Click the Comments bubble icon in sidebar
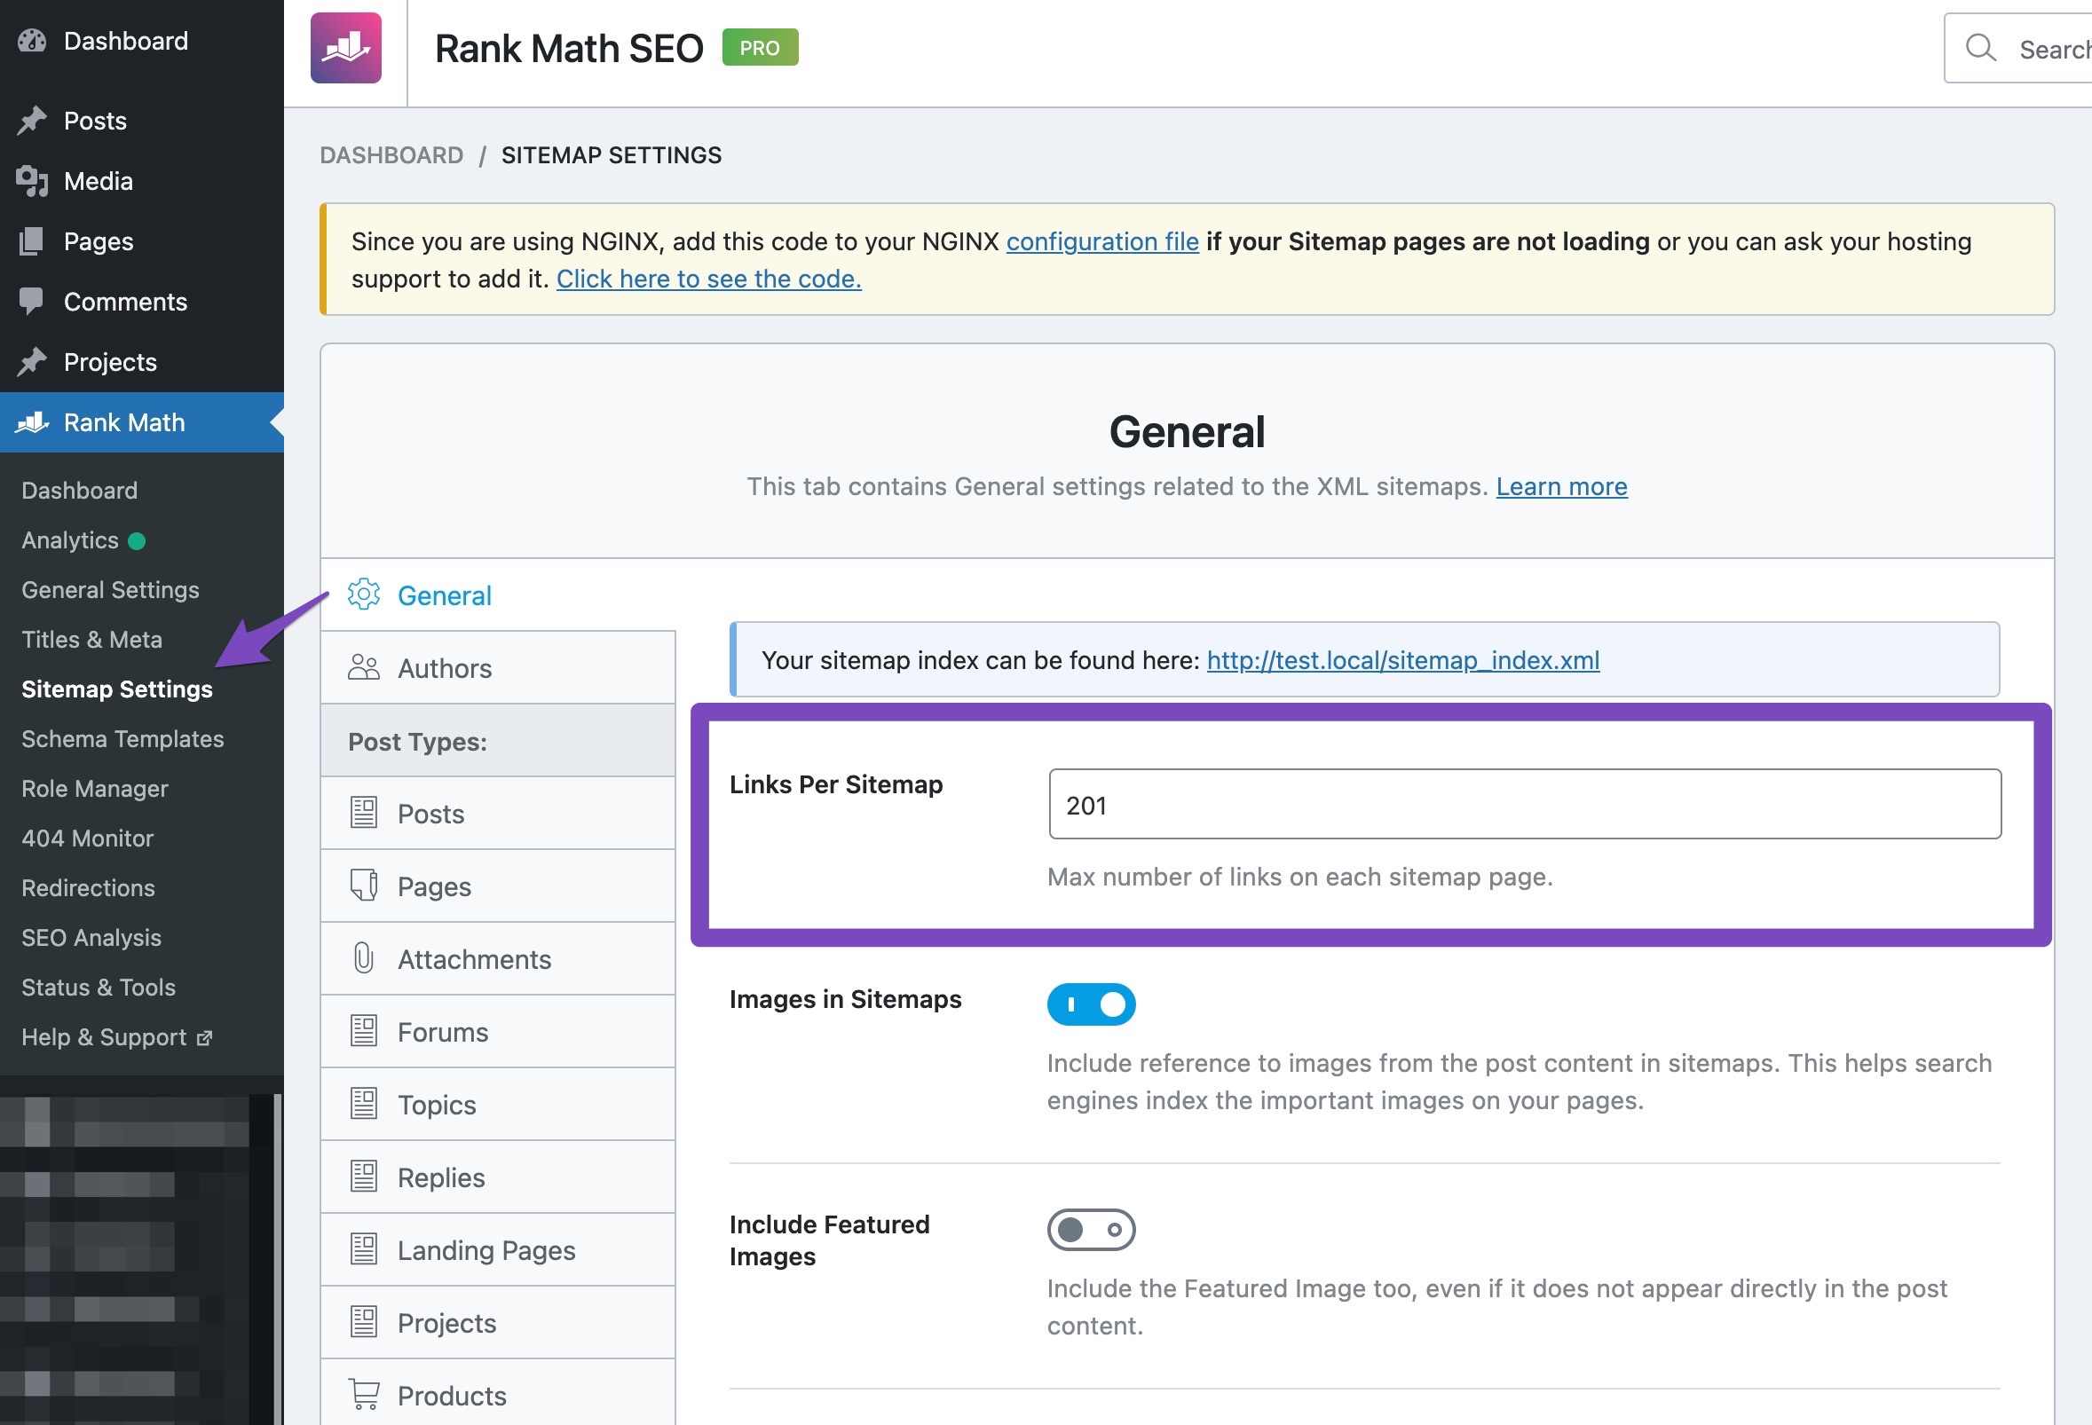The height and width of the screenshot is (1425, 2092). [31, 302]
